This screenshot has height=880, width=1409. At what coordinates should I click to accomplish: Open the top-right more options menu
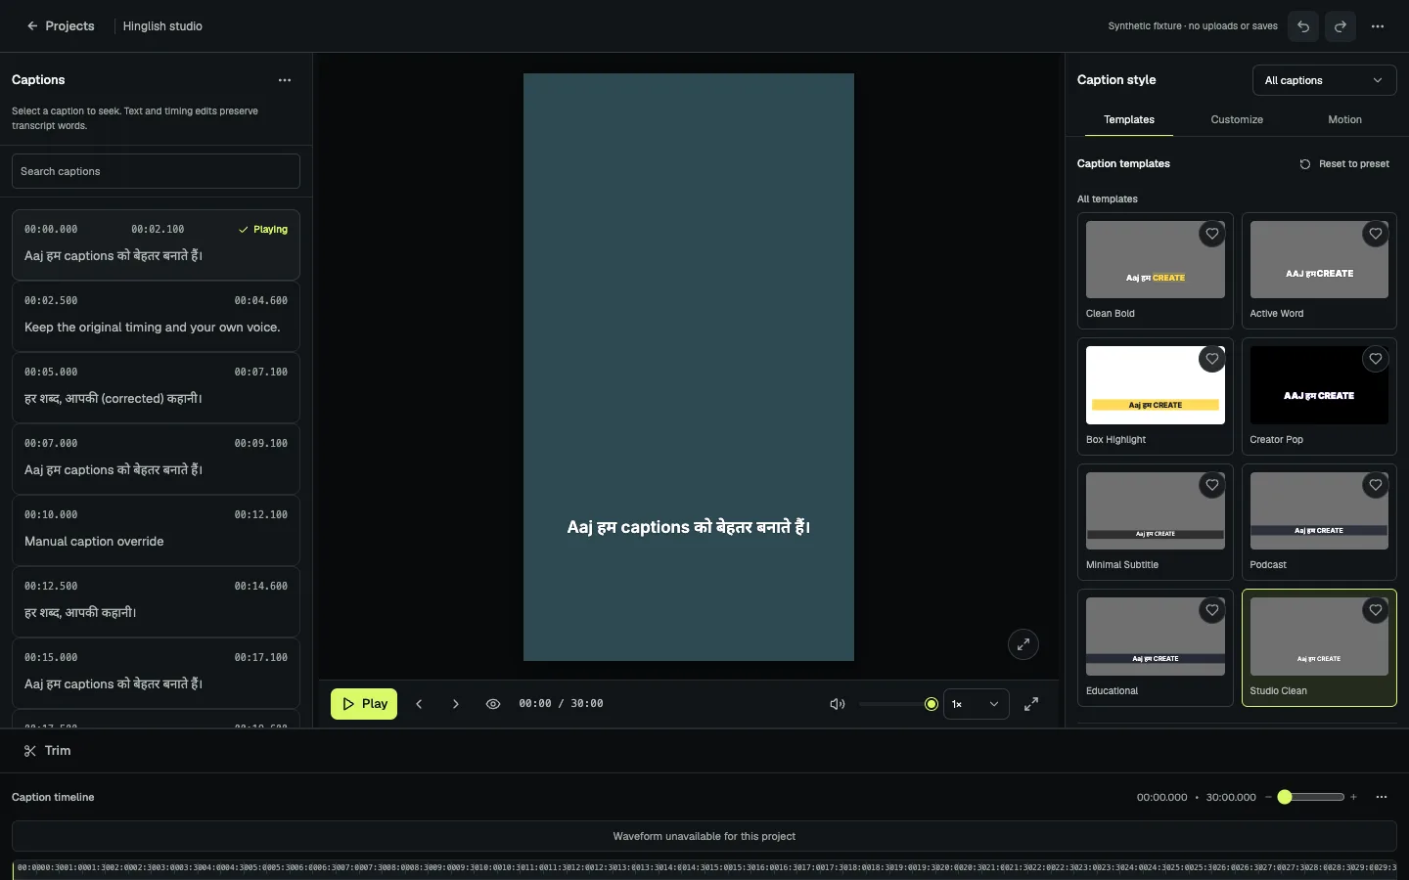pos(1378,26)
